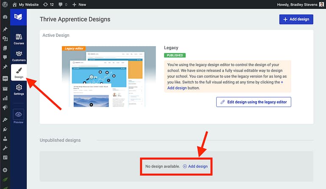Screen dimensions: 326x189
Task: Click Edit design using the legacy editor
Action: tap(254, 102)
